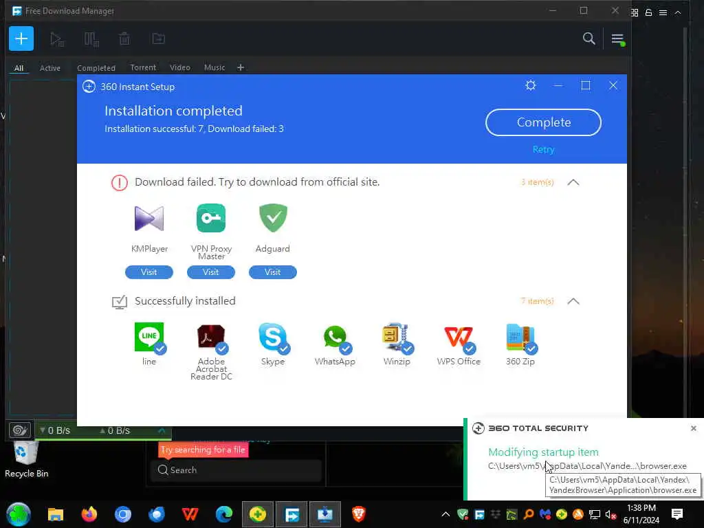This screenshot has height=528, width=704.
Task: Switch to the Music tab
Action: [214, 67]
